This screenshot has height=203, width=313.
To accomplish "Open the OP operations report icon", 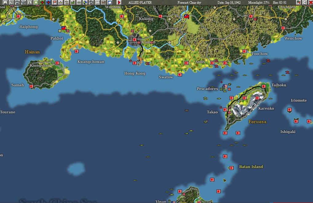I will click(97, 2).
